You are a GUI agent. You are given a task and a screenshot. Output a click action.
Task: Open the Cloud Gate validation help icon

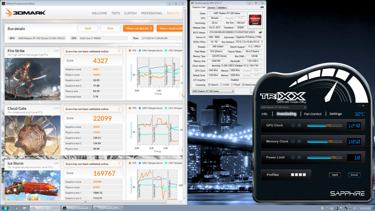point(119,109)
